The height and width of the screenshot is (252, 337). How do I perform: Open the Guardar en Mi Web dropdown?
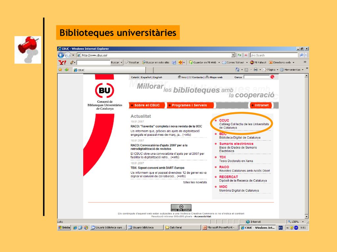(x=219, y=62)
